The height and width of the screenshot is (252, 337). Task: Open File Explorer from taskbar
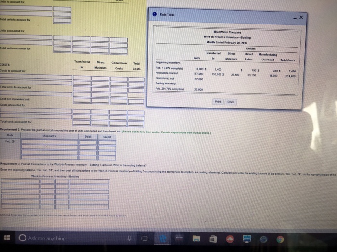point(196,238)
